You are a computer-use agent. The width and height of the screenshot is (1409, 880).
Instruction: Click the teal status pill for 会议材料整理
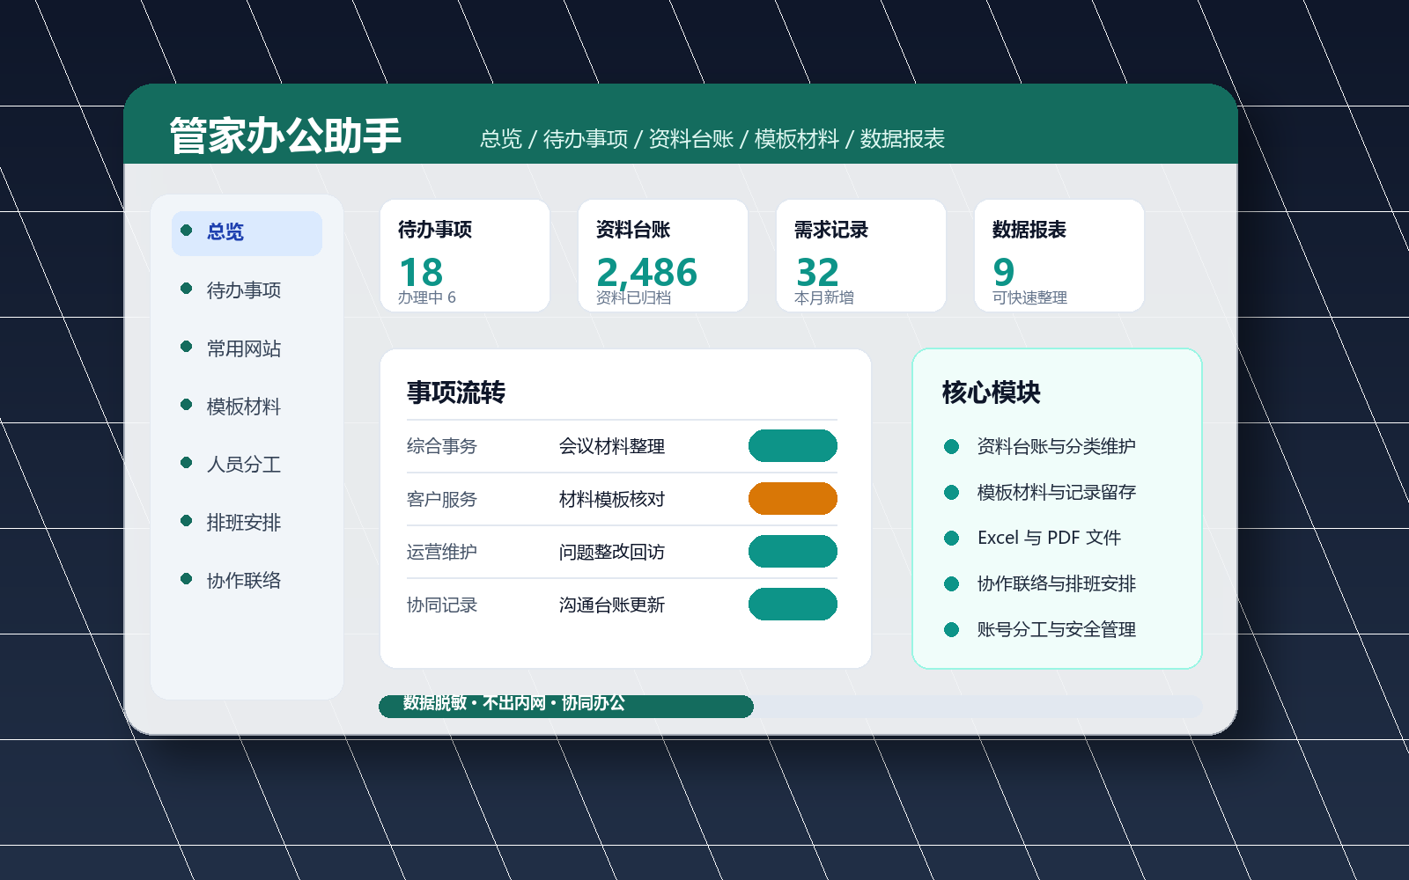pos(793,446)
